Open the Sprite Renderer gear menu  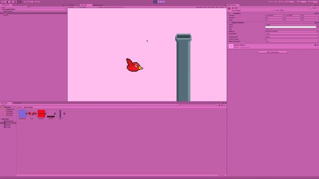tap(318, 23)
